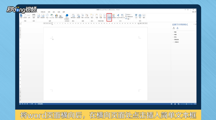Open the Shapes gallery icon
Screen dimensions: 216x120
click(x=47, y=16)
